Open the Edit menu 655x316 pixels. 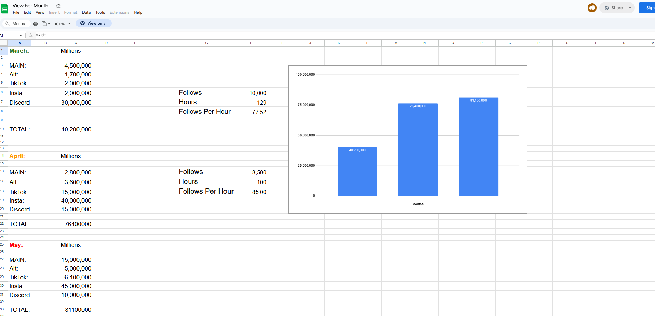tap(27, 12)
